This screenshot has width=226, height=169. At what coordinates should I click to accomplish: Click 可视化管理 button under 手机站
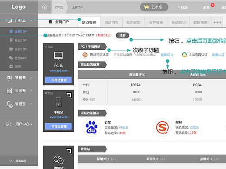59,127
